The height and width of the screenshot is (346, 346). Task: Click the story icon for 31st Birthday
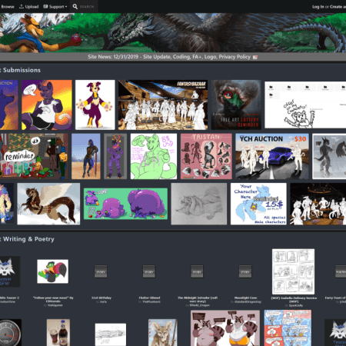click(101, 271)
